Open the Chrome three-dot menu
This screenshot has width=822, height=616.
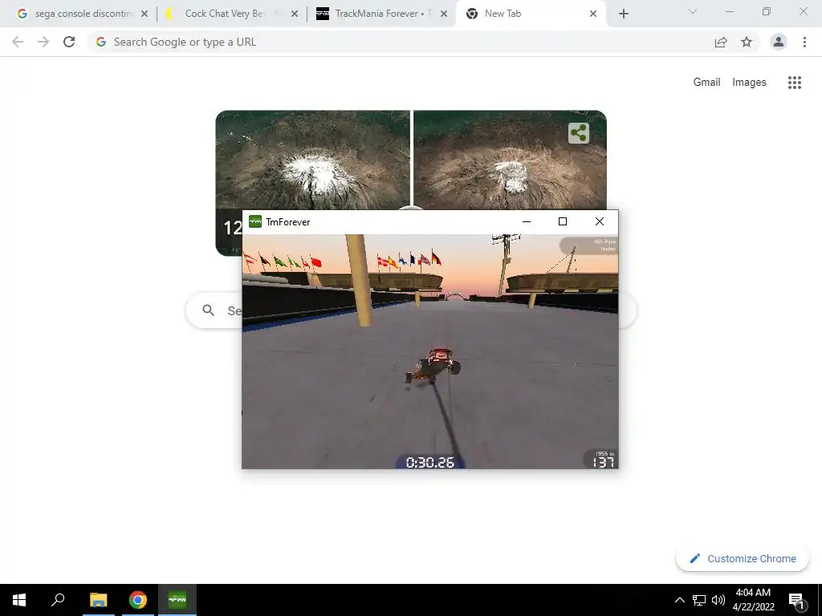(804, 42)
